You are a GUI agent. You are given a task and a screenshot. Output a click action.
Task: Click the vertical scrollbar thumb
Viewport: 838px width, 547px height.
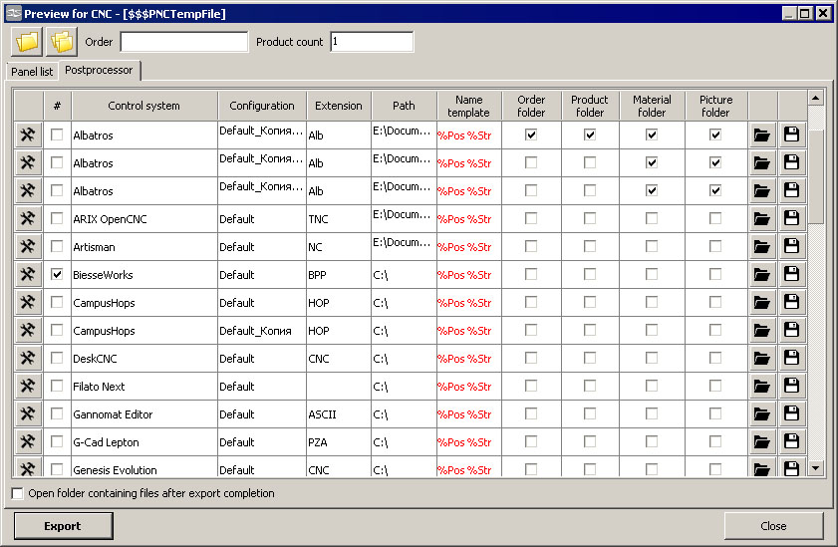(x=815, y=176)
